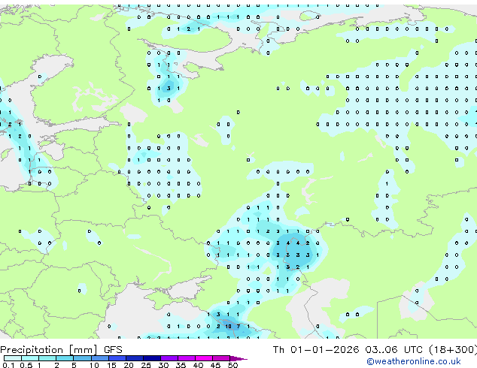The height and width of the screenshot is (368, 477).
Task: Click the 7 mm precipitation value on map
Action: 238,327
